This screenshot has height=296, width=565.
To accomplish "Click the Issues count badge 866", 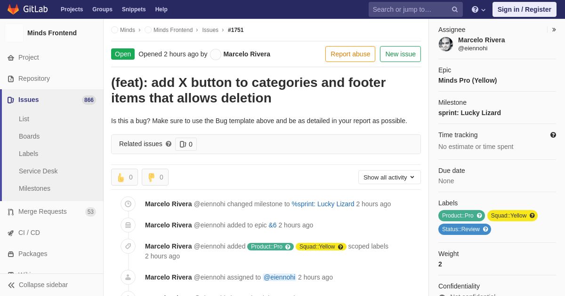I will (89, 100).
